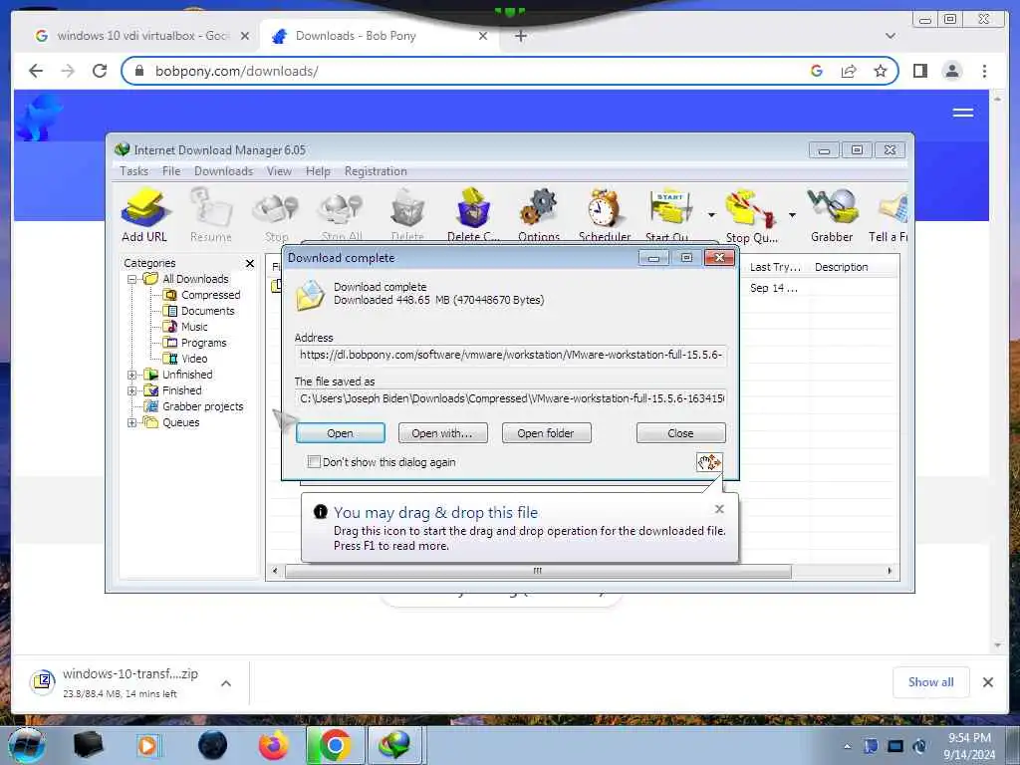This screenshot has width=1020, height=765.
Task: Go back in Chrome
Action: point(36,71)
